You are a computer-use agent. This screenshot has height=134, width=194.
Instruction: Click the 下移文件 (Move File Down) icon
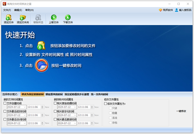pos(68,18)
